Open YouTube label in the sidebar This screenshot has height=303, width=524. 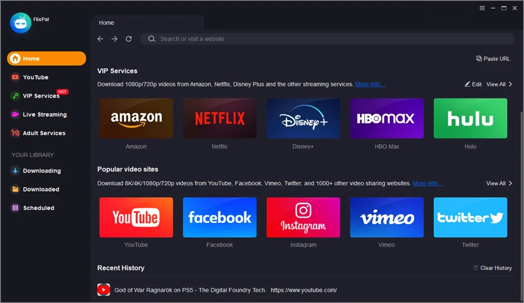pos(36,77)
